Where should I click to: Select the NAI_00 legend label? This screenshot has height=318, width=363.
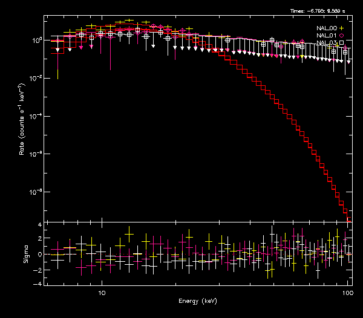(x=325, y=28)
